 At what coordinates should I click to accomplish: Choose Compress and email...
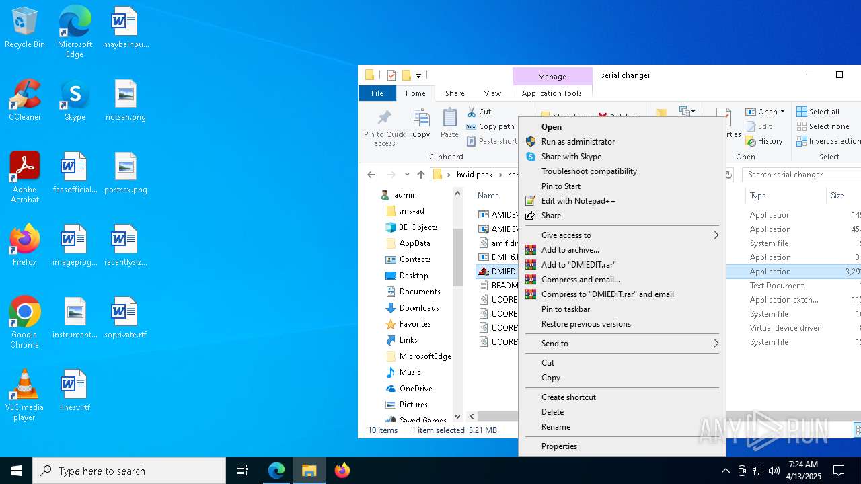(622, 280)
